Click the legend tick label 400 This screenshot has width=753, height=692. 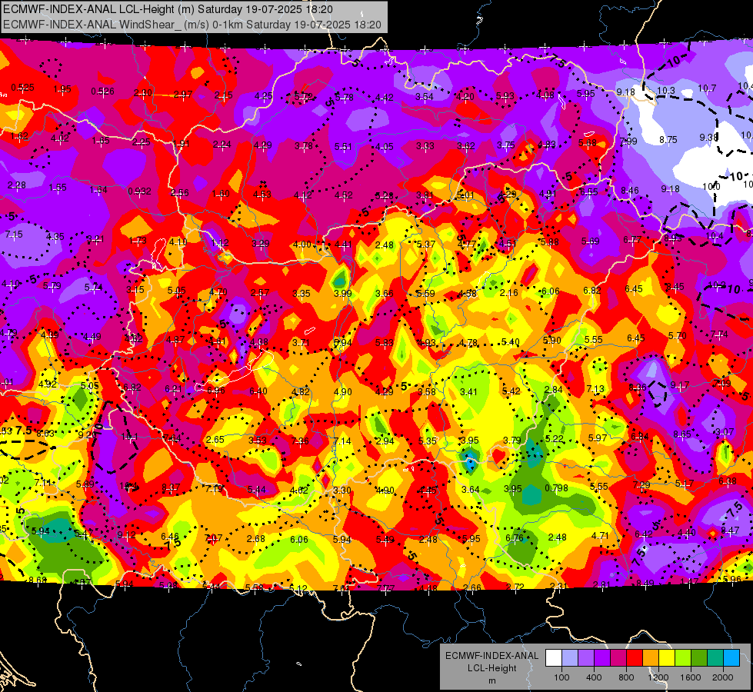594,677
